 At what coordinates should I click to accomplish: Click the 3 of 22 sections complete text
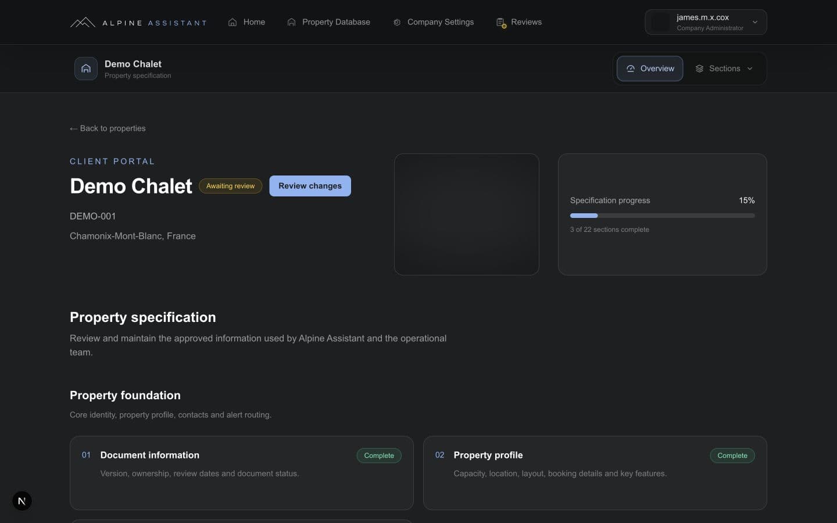pos(610,230)
